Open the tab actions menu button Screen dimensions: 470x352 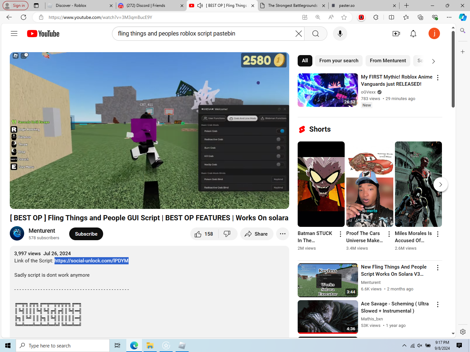point(36,6)
